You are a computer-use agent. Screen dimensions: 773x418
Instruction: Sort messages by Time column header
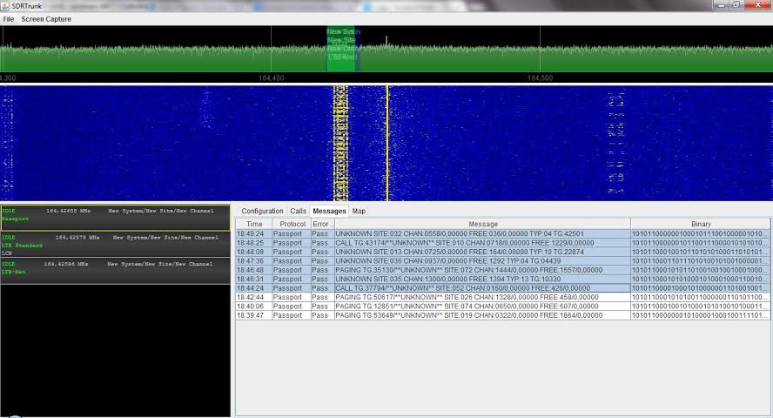click(x=254, y=224)
